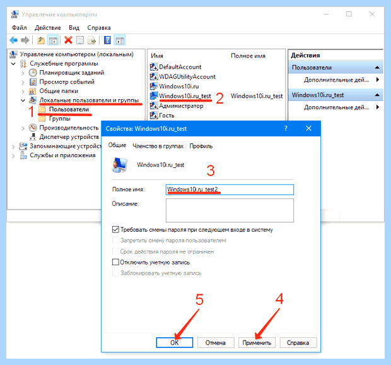
Task: Click disabled Заблокировать учетную запись checkbox
Action: coord(115,273)
